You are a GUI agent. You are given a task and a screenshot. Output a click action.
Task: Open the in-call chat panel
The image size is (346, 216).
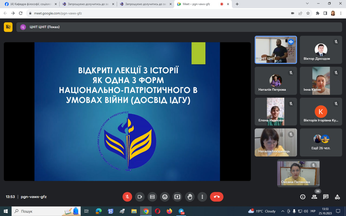click(x=326, y=197)
